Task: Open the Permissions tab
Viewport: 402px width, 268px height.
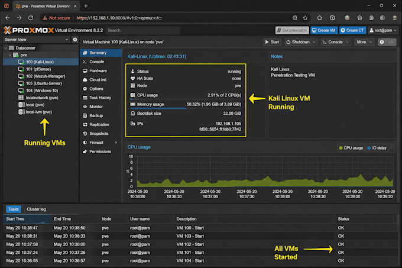Action: click(100, 151)
